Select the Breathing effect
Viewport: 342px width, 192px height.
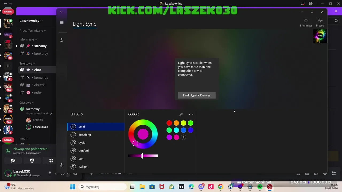point(96,135)
